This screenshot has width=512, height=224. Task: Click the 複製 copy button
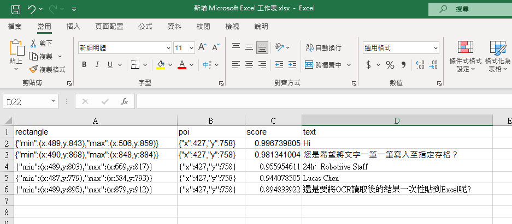(41, 56)
